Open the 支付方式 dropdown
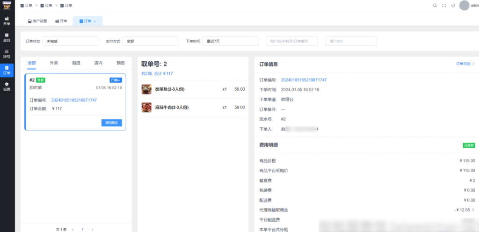The height and width of the screenshot is (232, 479). pos(150,41)
